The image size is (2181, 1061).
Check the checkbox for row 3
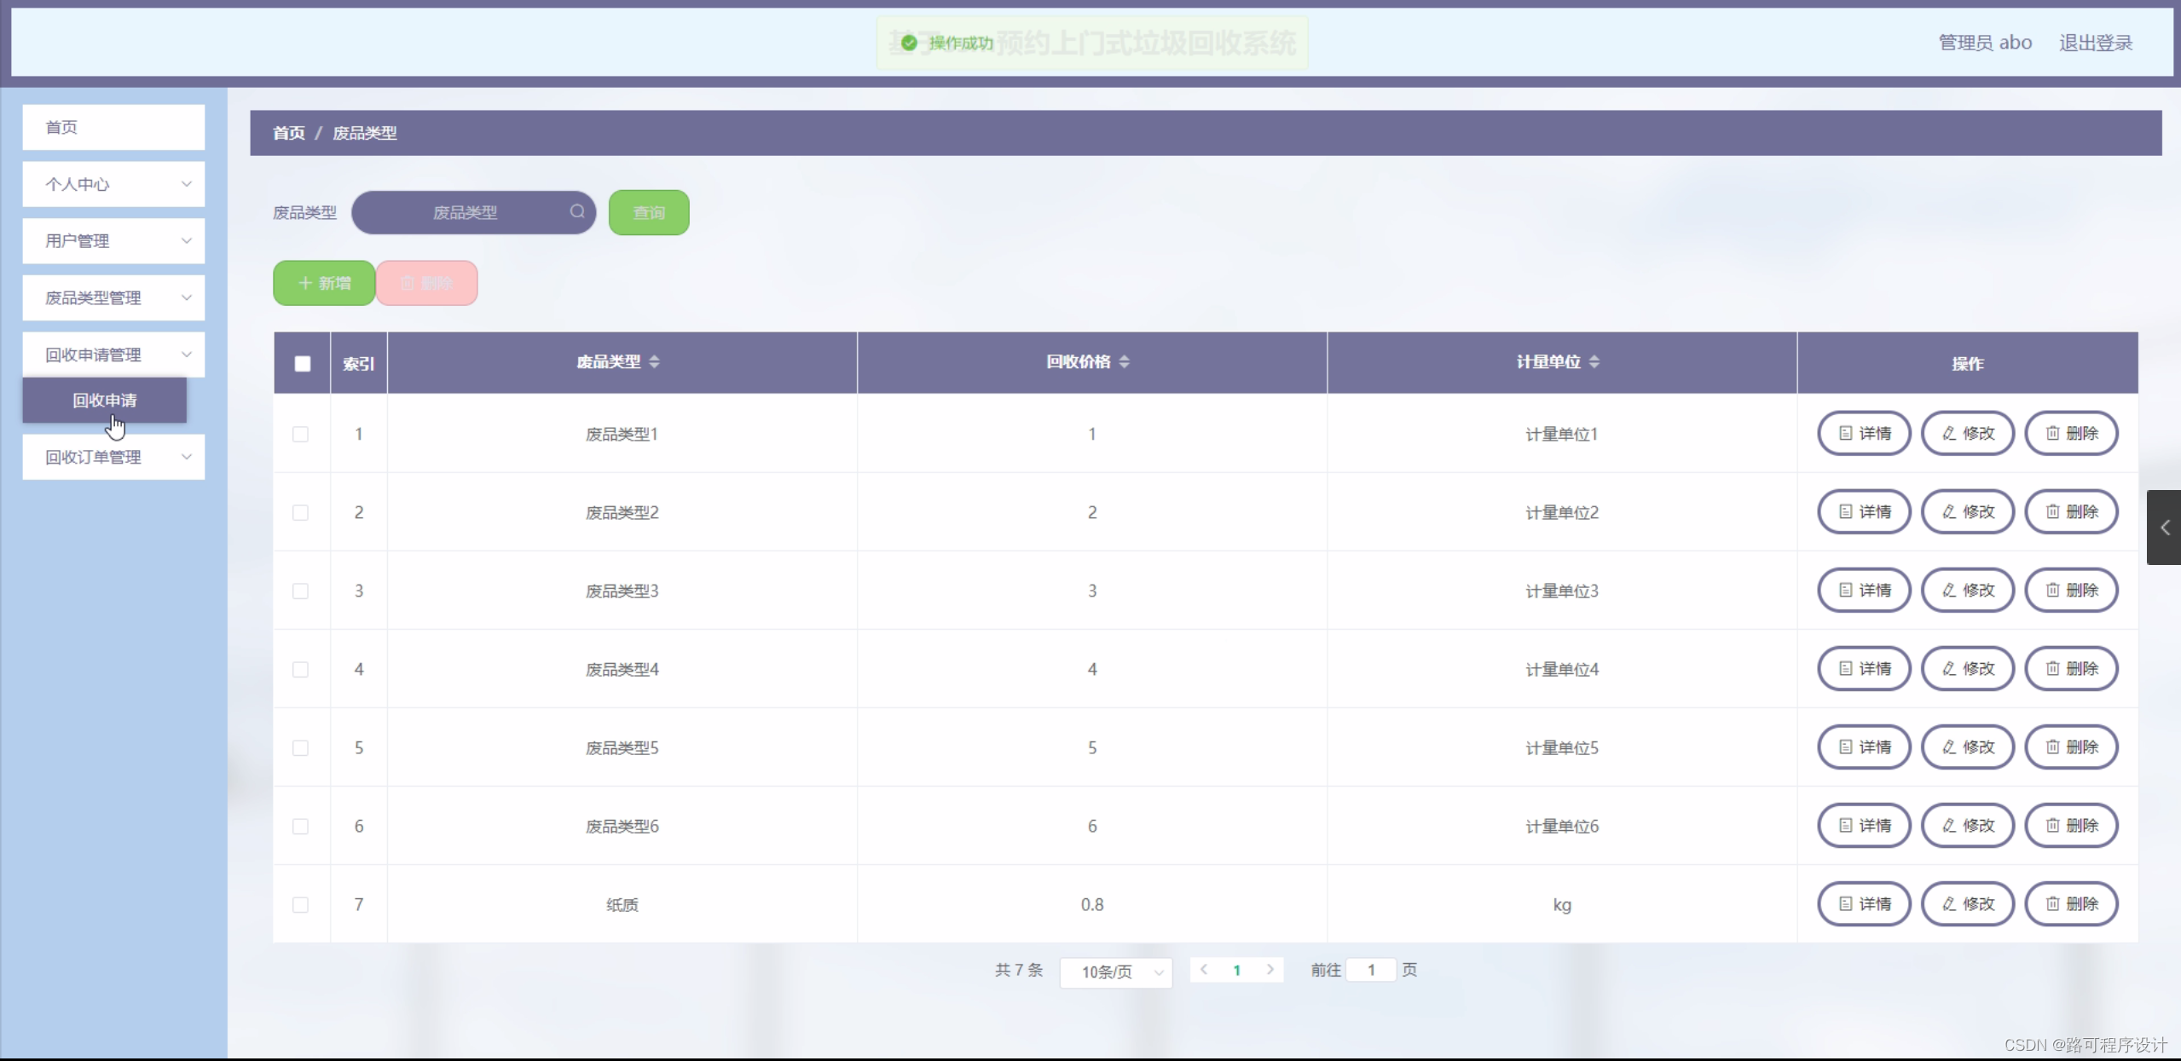(300, 591)
